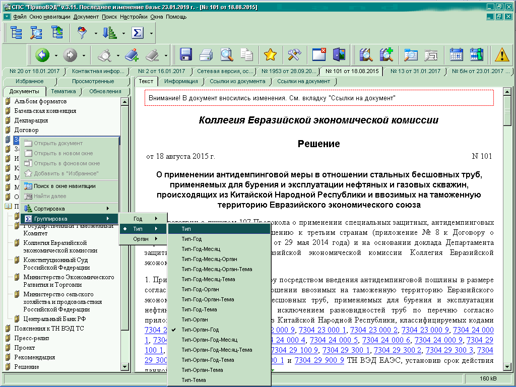Click the navigation tree scroll down arrow
Screen dimensions: 516x387
pos(124,366)
